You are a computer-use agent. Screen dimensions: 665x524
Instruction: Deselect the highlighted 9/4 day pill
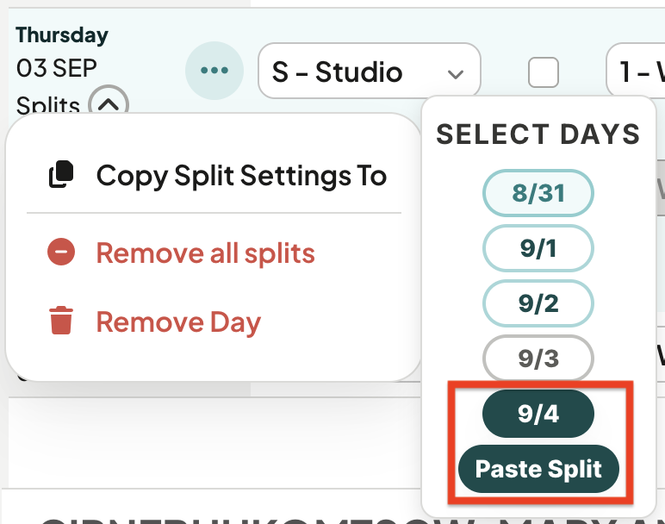538,414
